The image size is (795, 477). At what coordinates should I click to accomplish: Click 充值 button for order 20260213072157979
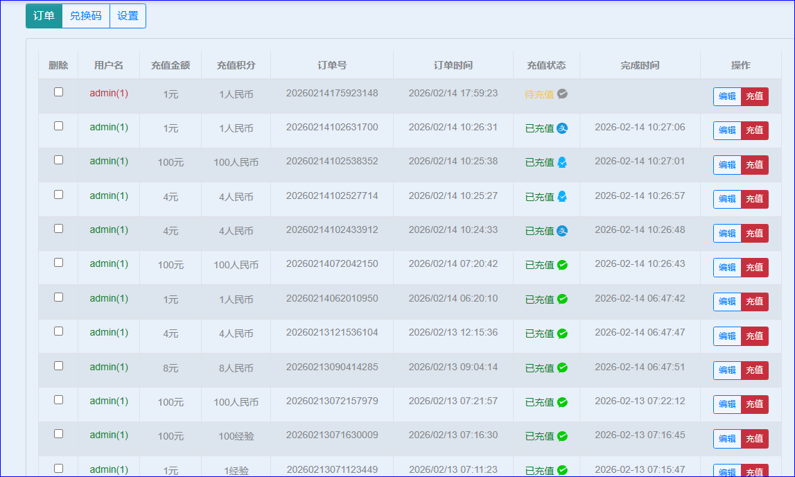(754, 404)
